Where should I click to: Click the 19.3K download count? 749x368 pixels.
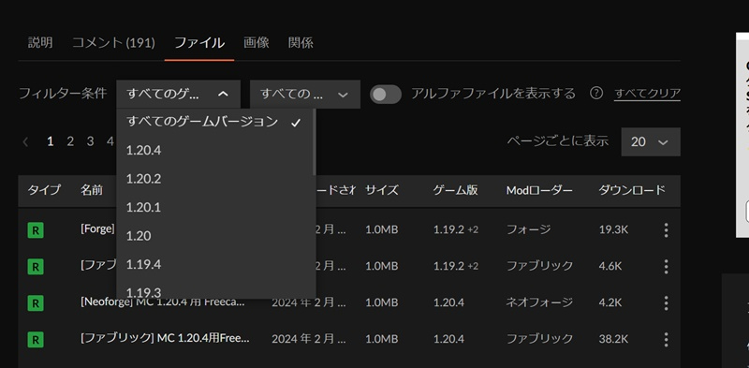pos(613,229)
